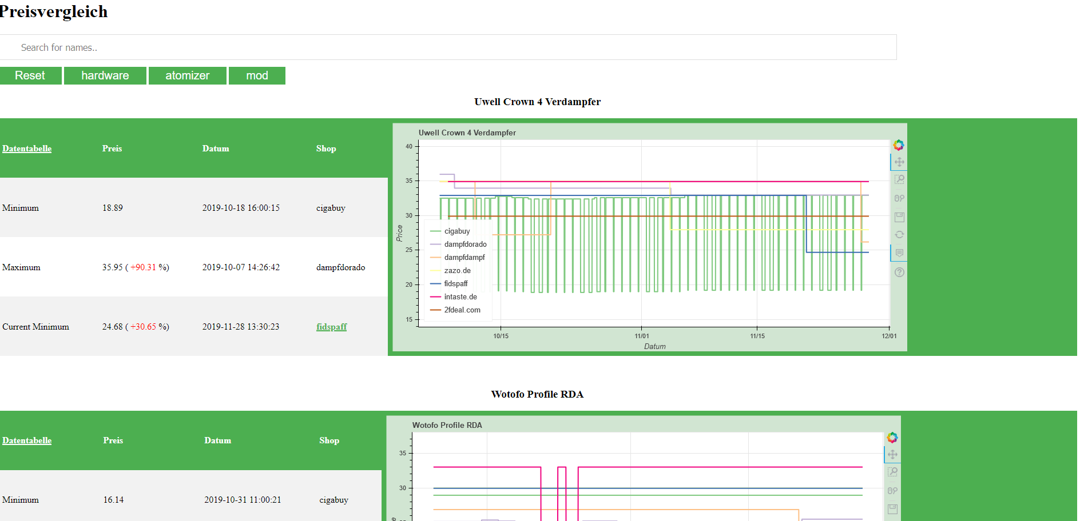Viewport: 1080px width, 521px height.
Task: Save the Uwell Crown chart image
Action: tap(899, 217)
